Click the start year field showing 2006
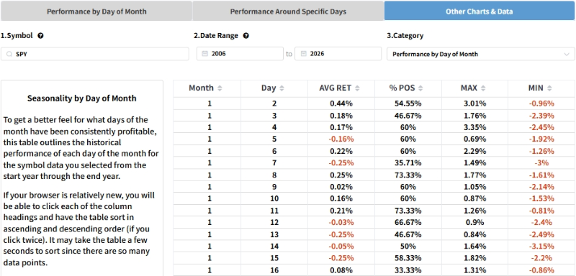 coord(240,54)
